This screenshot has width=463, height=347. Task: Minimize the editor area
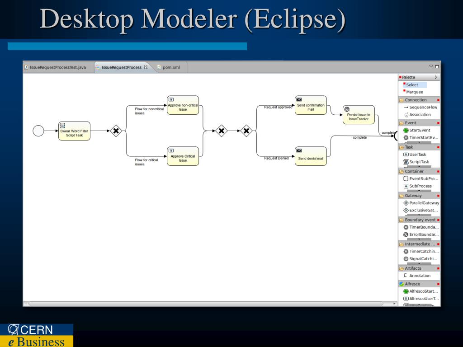431,66
